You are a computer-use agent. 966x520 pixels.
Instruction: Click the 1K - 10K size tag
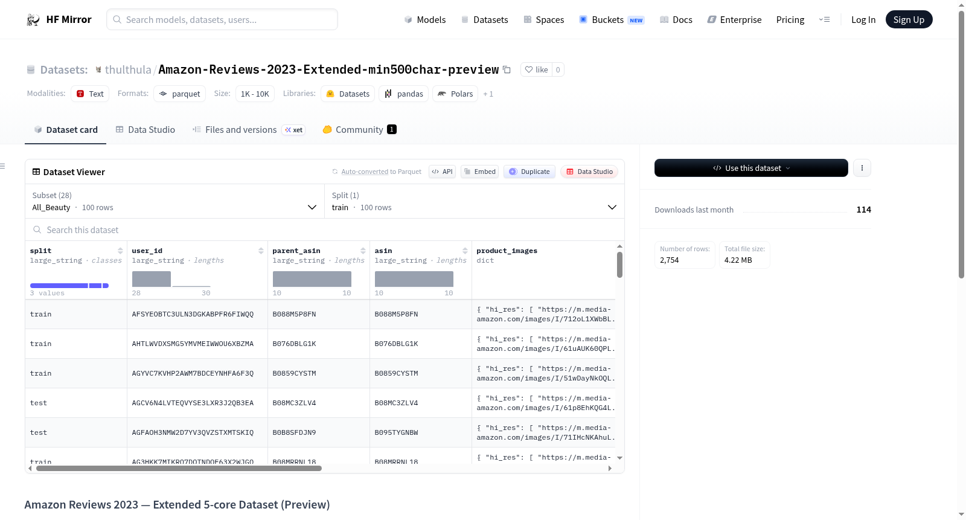255,94
